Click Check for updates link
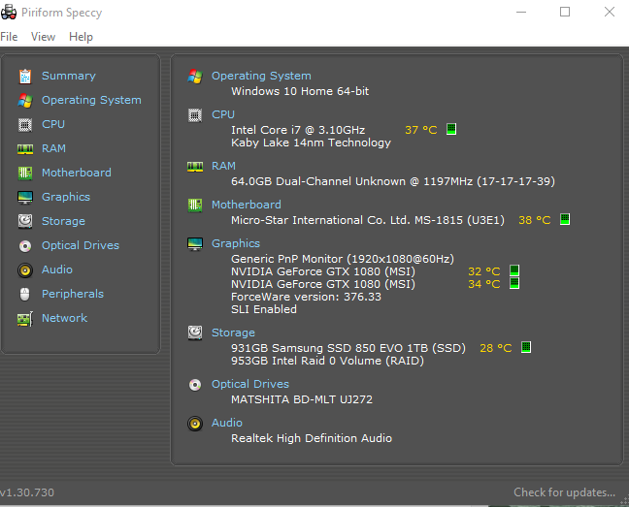 pyautogui.click(x=564, y=492)
